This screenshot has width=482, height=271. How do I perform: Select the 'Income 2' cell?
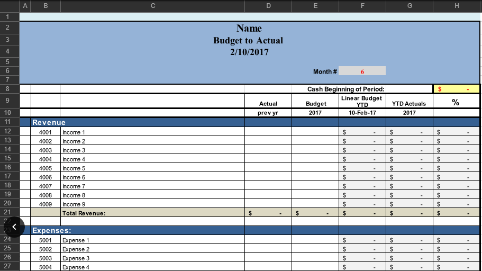tap(153, 141)
